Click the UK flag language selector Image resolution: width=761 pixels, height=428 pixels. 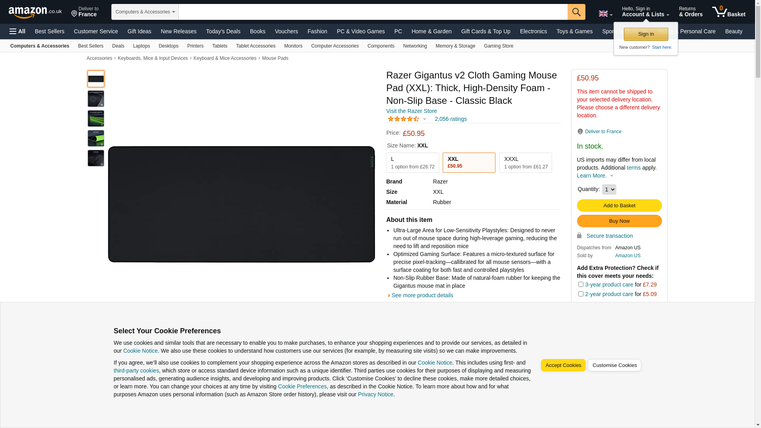click(x=605, y=14)
